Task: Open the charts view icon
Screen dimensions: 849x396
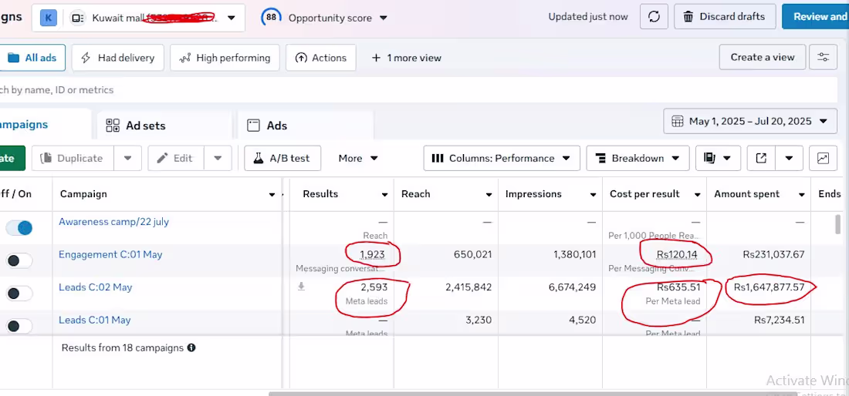Action: tap(823, 158)
